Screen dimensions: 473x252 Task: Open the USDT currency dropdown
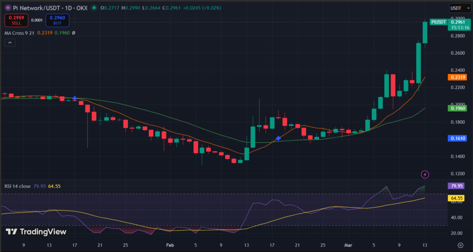459,8
